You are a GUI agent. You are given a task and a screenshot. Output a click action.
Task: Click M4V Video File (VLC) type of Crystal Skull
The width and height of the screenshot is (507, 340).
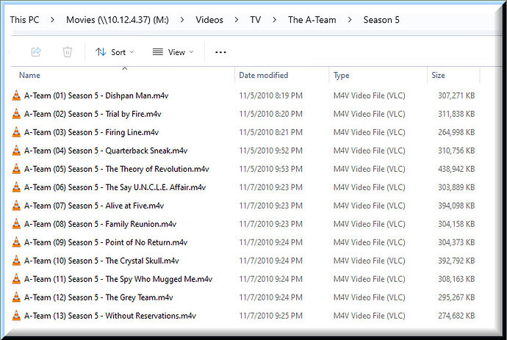370,261
